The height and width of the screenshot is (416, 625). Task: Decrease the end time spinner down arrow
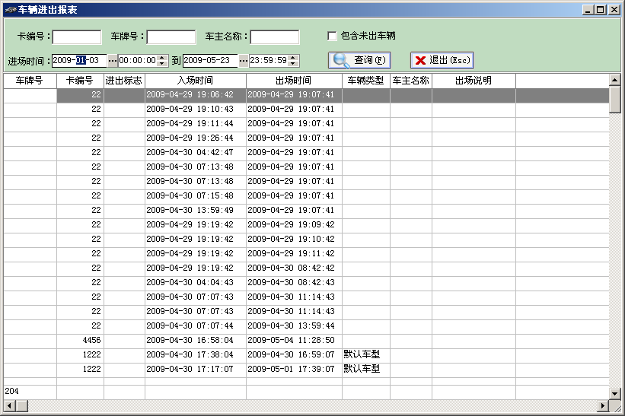[x=293, y=64]
